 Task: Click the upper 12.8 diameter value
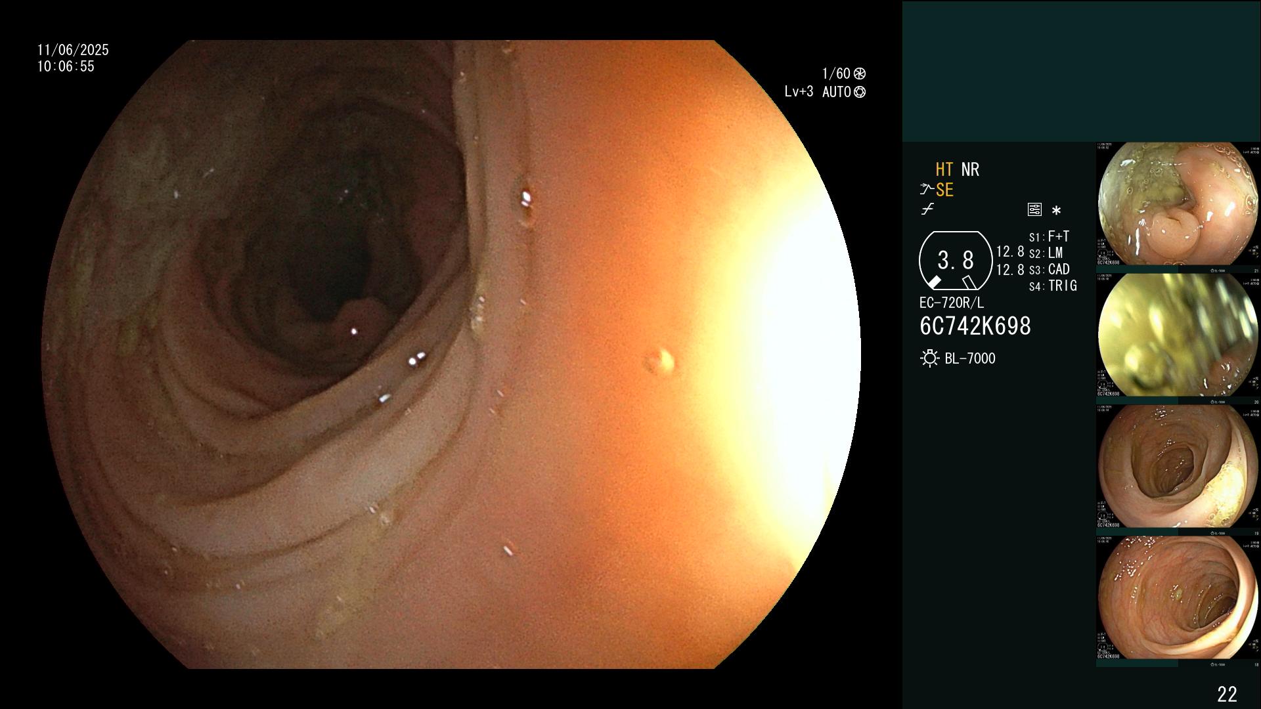tap(1010, 251)
